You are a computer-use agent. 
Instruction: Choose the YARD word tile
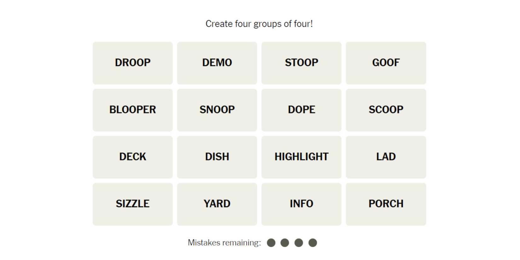coord(217,204)
